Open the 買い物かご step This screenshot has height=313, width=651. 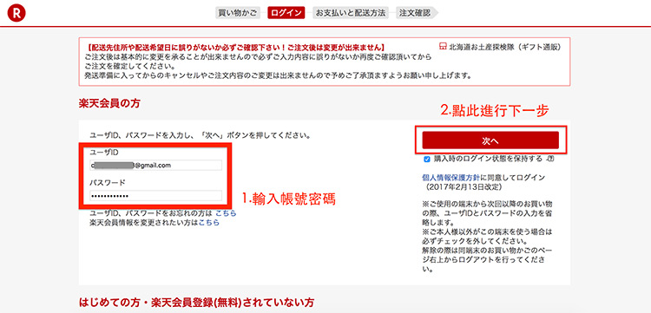(x=238, y=13)
